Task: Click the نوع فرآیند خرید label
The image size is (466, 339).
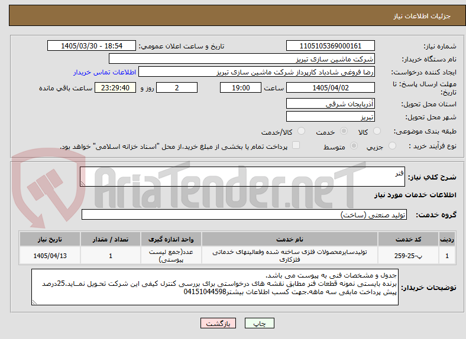Action: 432,146
